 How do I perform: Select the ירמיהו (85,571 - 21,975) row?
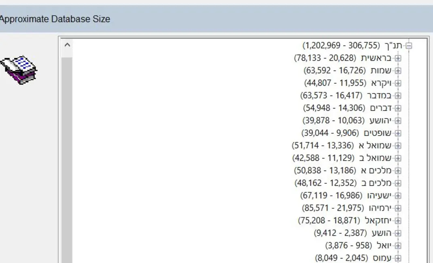click(346, 208)
